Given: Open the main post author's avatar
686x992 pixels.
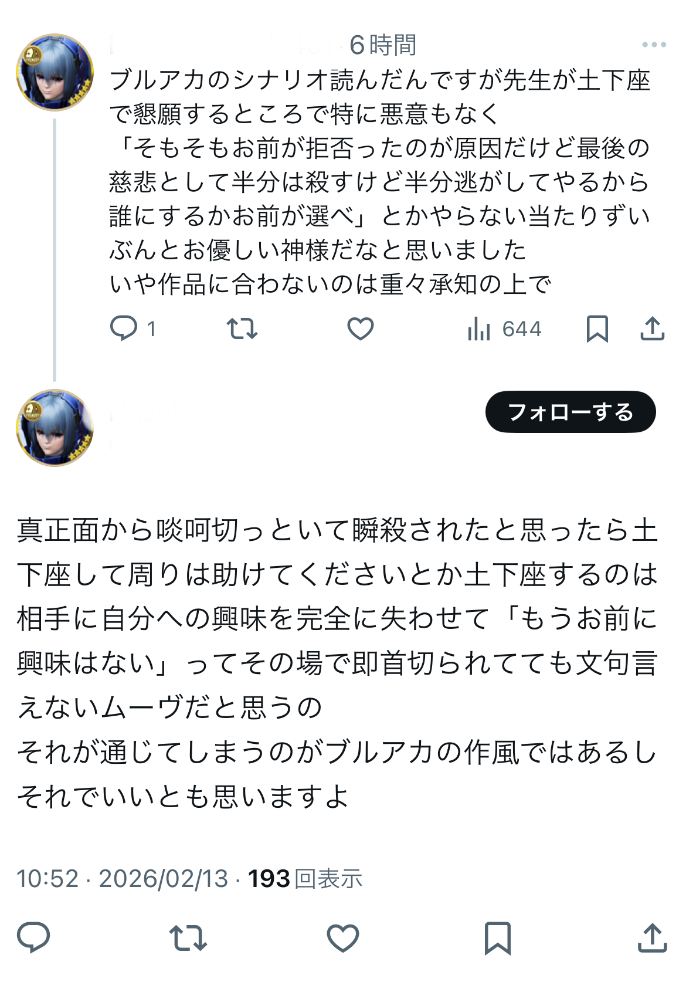Looking at the screenshot, I should (55, 428).
